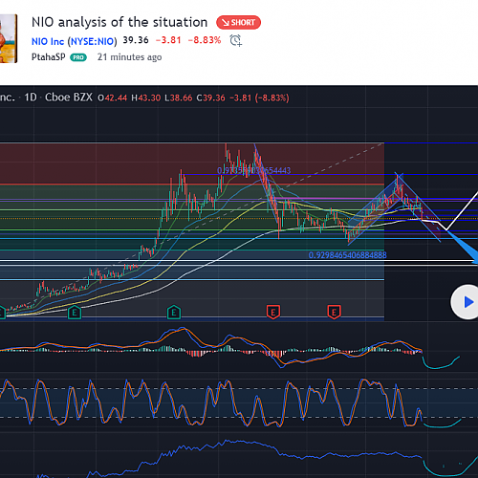Viewport: 478px width, 478px height.
Task: Click the 39.36 last price in the header
Action: [x=136, y=40]
